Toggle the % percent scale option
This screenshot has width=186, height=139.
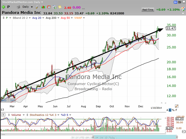pos(173,110)
